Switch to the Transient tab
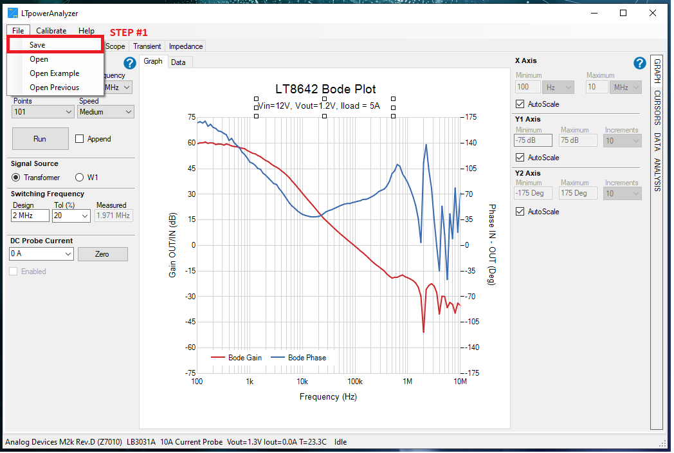This screenshot has width=674, height=453. (147, 46)
